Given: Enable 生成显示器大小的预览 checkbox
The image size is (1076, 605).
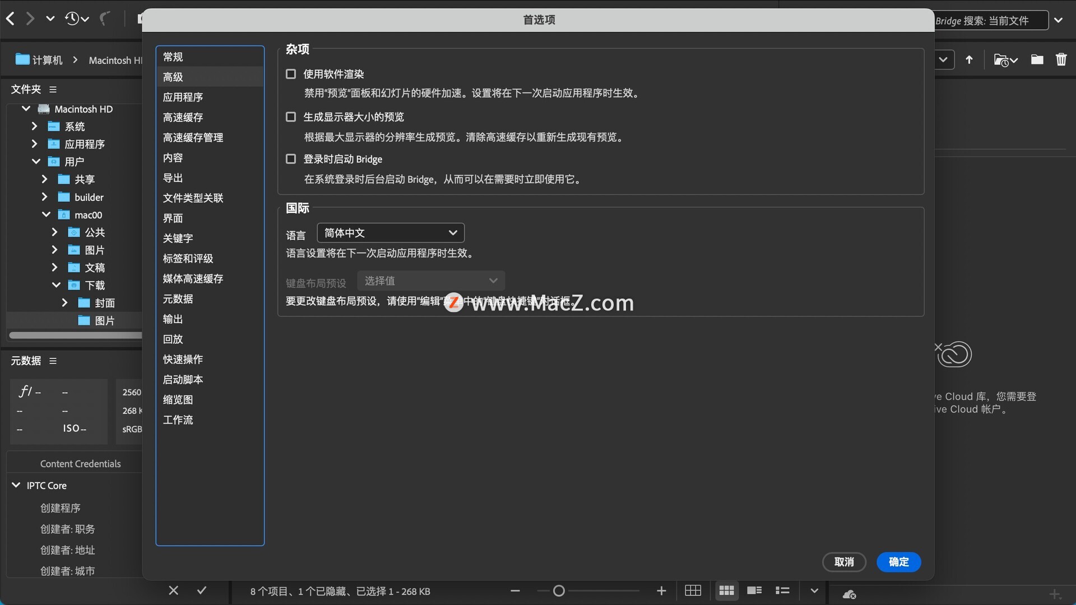Looking at the screenshot, I should coord(291,117).
